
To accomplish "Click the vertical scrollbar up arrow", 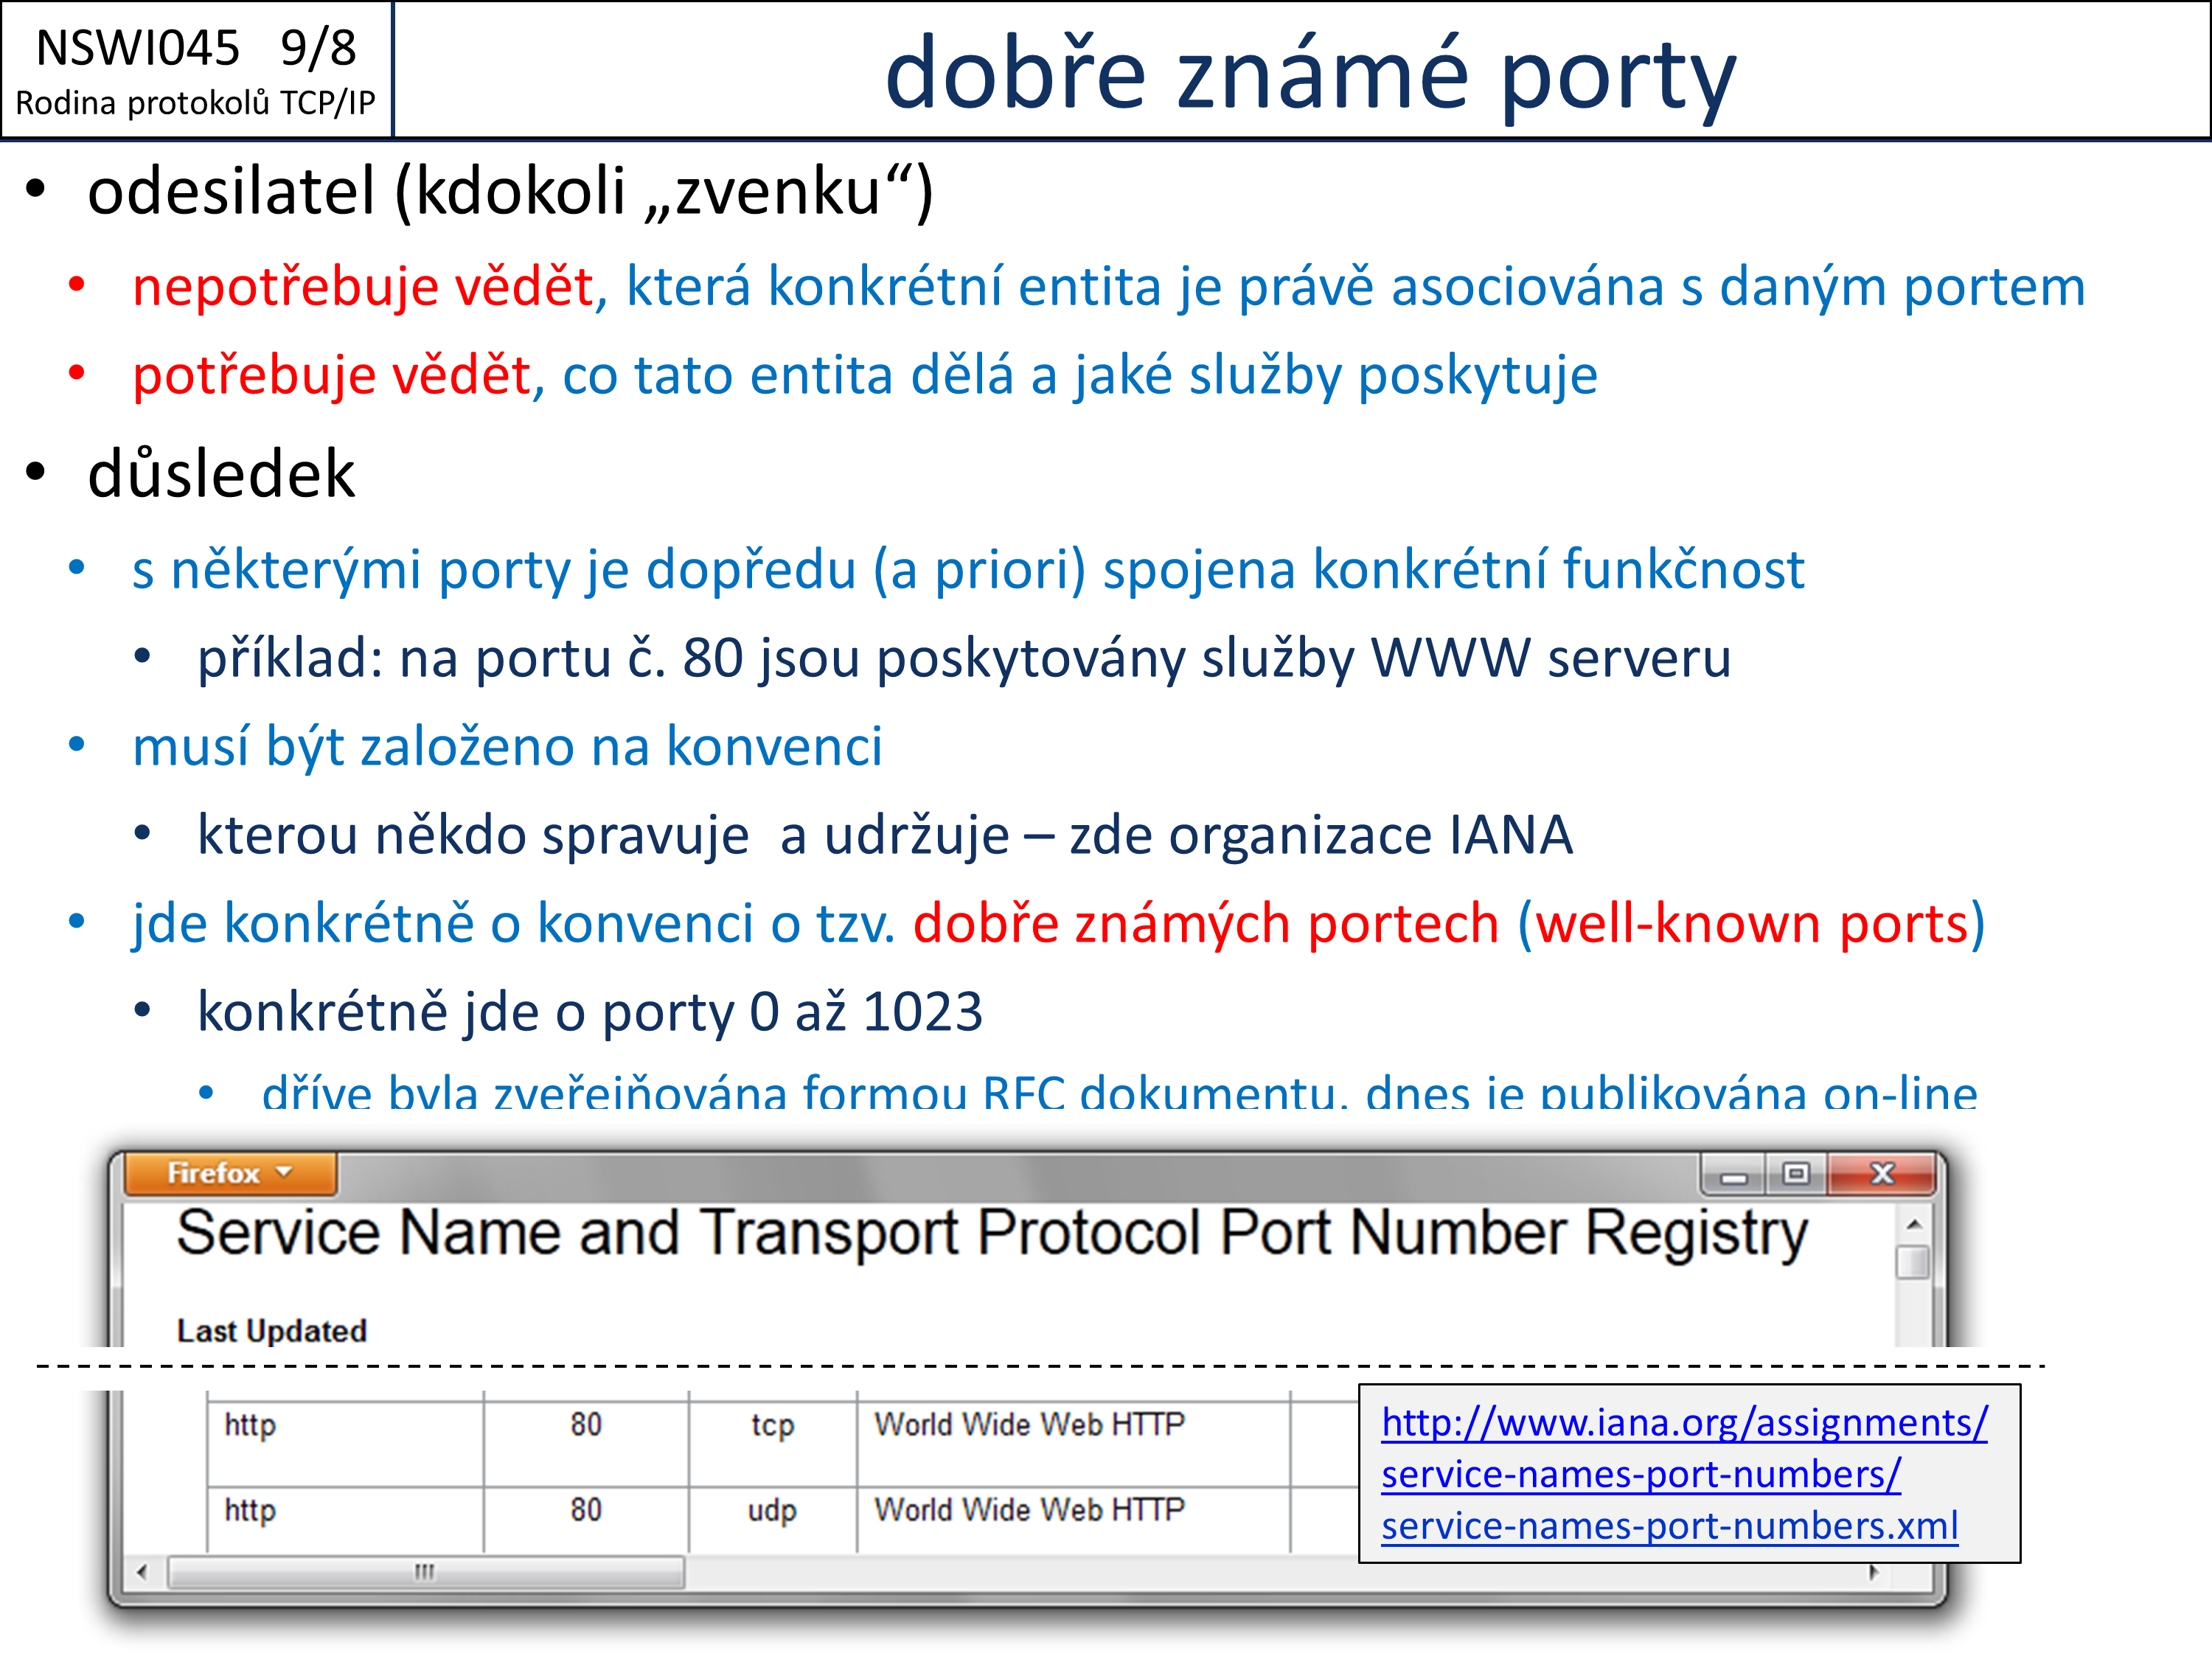I will coord(1913,1224).
